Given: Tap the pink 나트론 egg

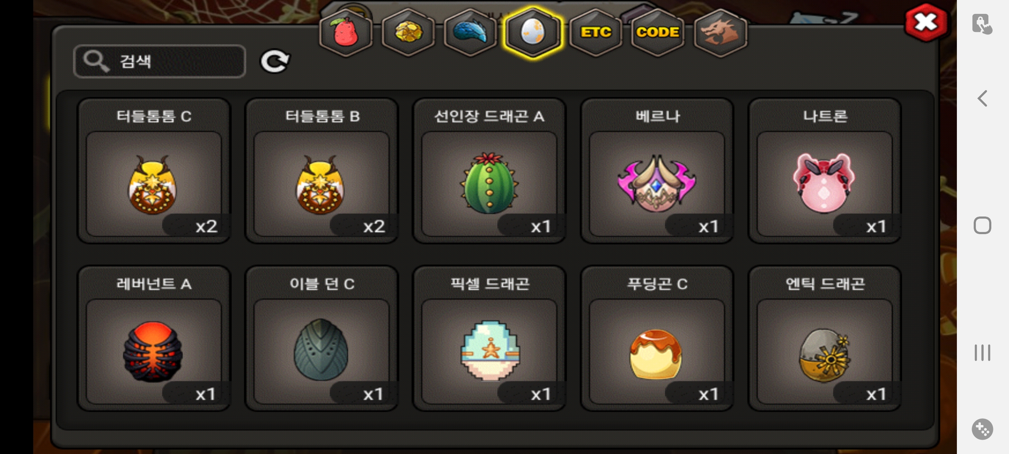Looking at the screenshot, I should tap(824, 171).
